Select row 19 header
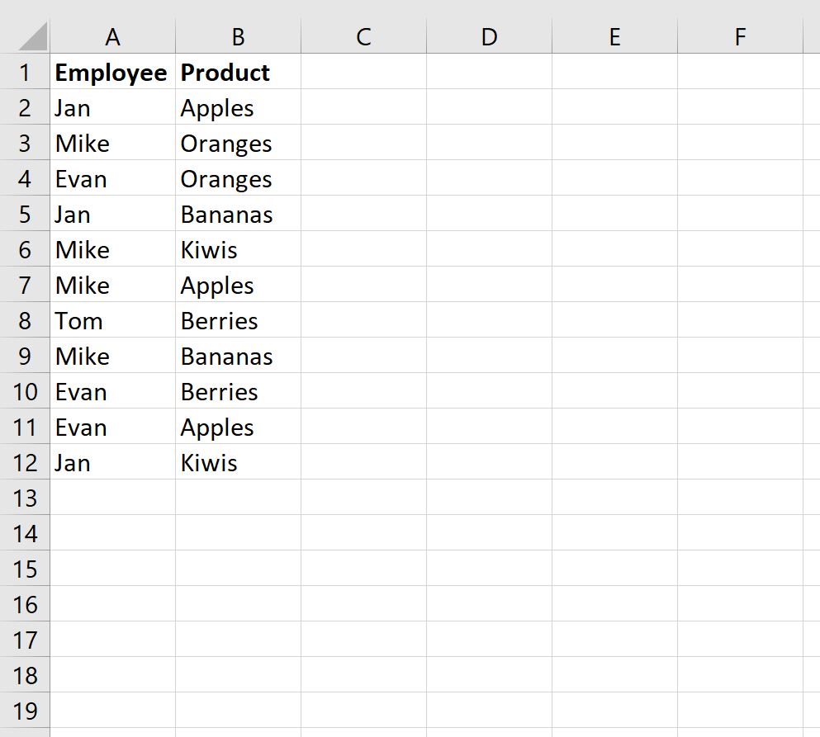Screen dimensions: 820x737 click(25, 711)
